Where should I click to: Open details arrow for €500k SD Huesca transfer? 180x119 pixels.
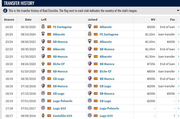pyautogui.click(x=178, y=94)
